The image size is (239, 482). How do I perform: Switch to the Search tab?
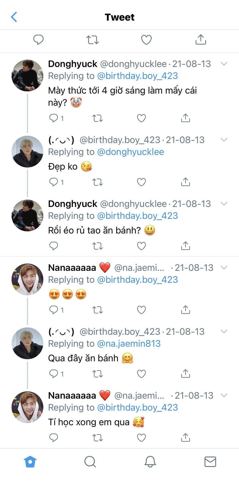click(x=90, y=461)
